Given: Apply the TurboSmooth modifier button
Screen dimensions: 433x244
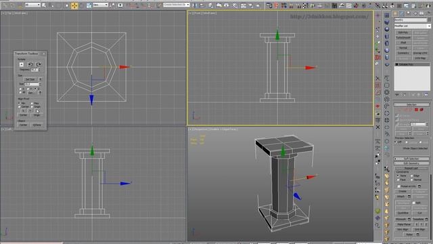Looking at the screenshot, I should pos(403,38).
